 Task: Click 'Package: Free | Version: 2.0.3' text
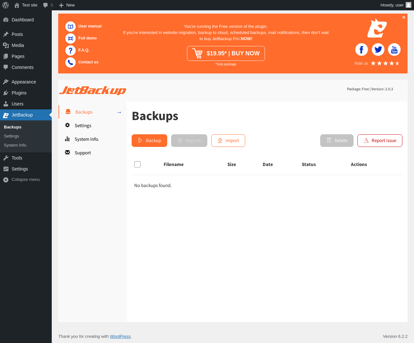coord(370,89)
